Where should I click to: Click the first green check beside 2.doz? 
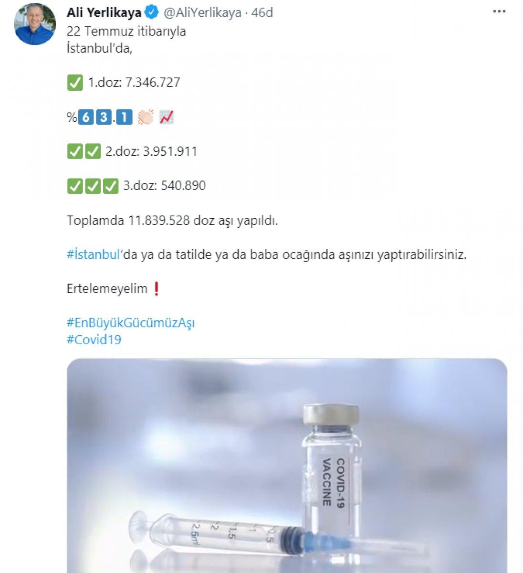pyautogui.click(x=75, y=152)
